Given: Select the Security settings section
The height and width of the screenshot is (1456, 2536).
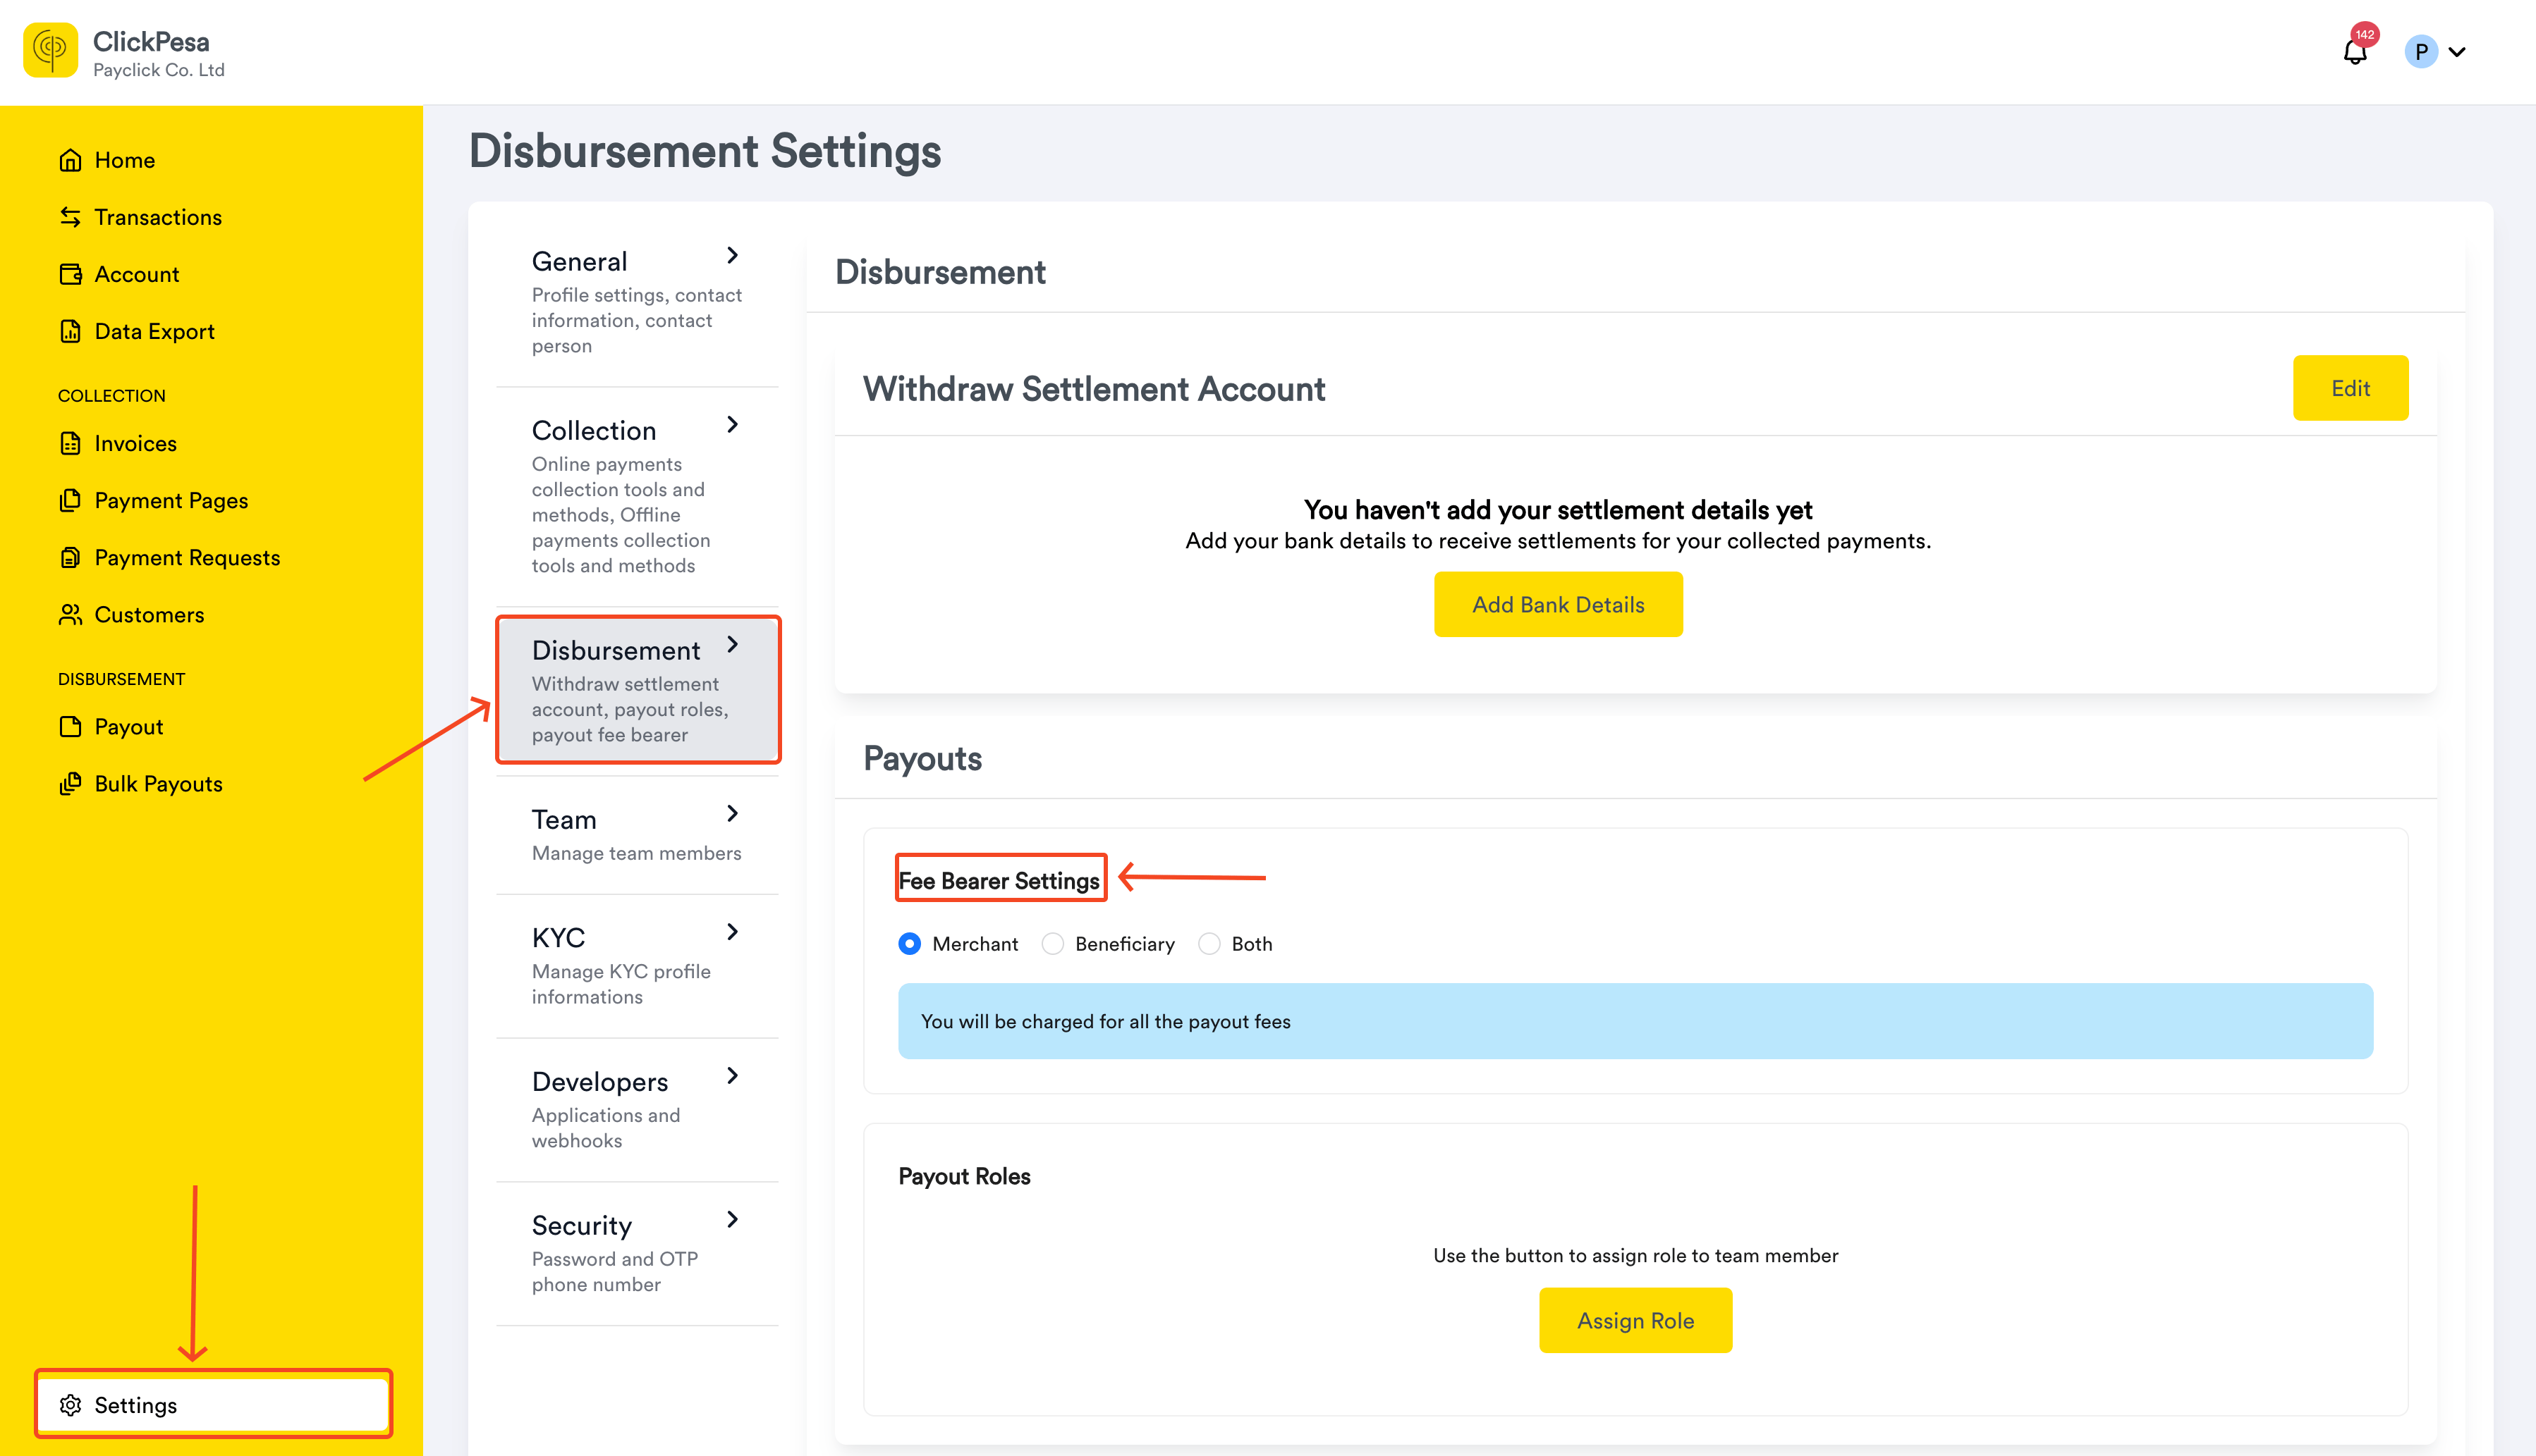Looking at the screenshot, I should pos(638,1254).
